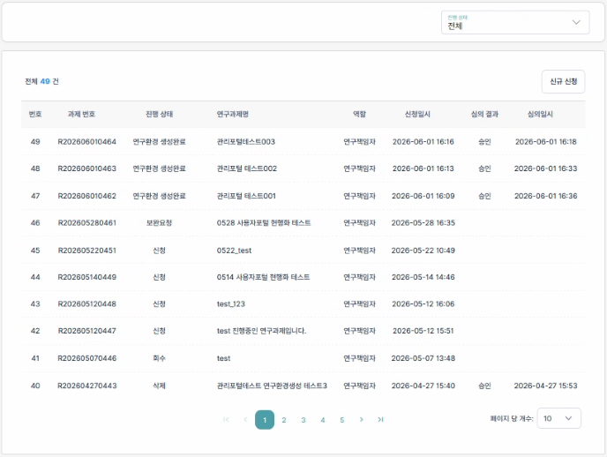Image resolution: width=607 pixels, height=457 pixels.
Task: Go to previous page arrow
Action: [245, 419]
